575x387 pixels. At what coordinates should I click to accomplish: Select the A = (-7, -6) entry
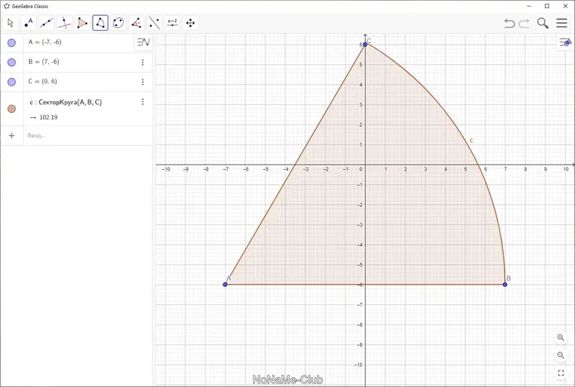pos(45,42)
